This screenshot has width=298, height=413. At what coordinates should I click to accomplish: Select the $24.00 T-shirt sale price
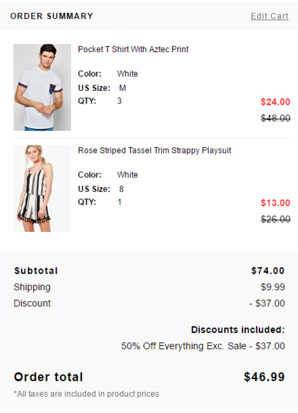[275, 102]
